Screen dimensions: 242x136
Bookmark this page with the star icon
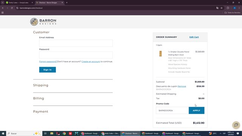[x=222, y=8]
